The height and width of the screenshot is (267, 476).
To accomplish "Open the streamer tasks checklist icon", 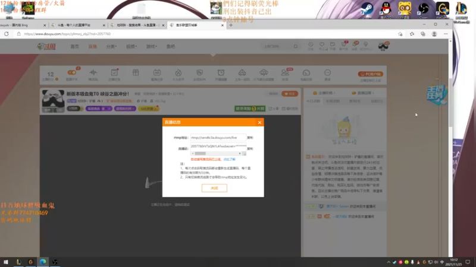I will pos(114,72).
